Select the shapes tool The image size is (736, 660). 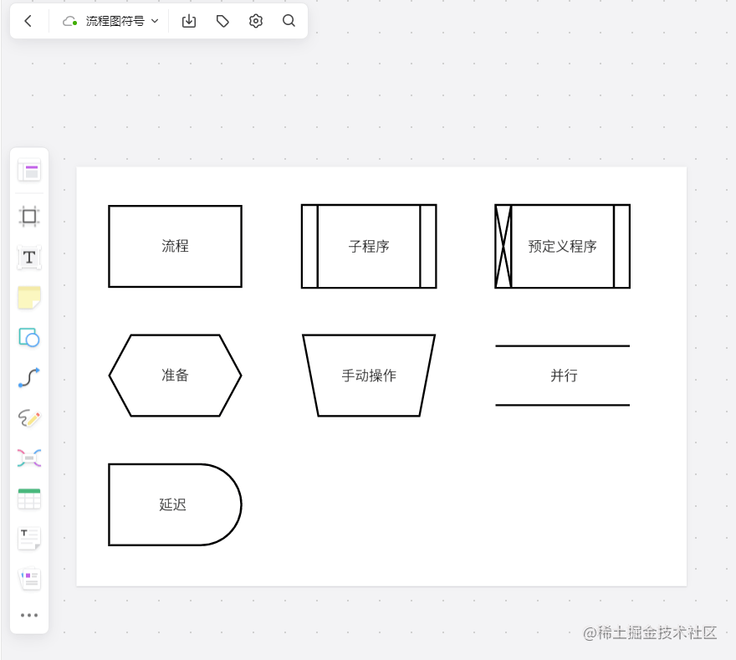(x=29, y=338)
